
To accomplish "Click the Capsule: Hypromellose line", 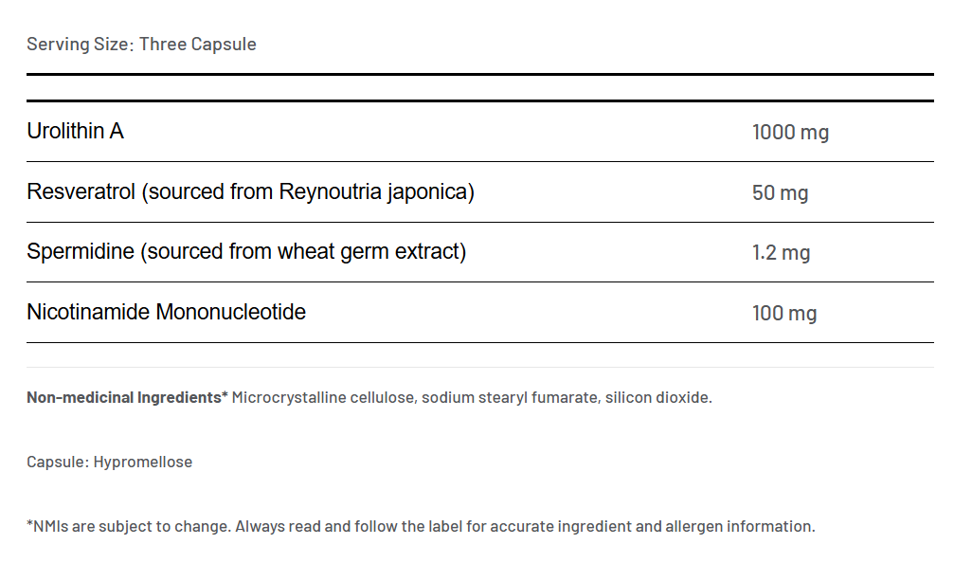I will pos(109,463).
